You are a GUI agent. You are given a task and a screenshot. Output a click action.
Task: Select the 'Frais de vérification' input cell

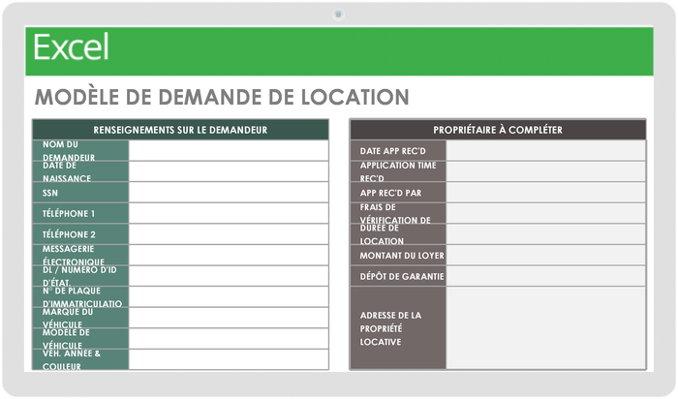click(x=546, y=213)
